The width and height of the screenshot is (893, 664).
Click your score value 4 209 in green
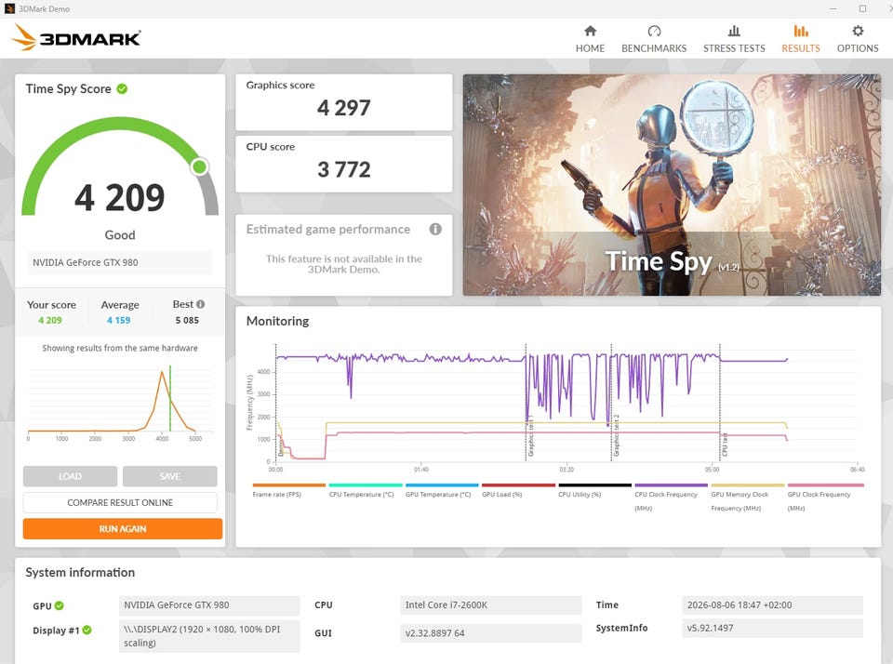click(50, 320)
